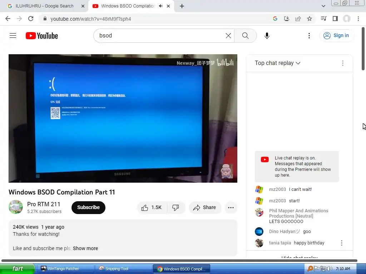Go forward in browser history
The image size is (366, 274).
19,19
